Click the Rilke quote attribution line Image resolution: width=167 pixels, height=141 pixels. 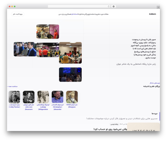click(x=136, y=64)
